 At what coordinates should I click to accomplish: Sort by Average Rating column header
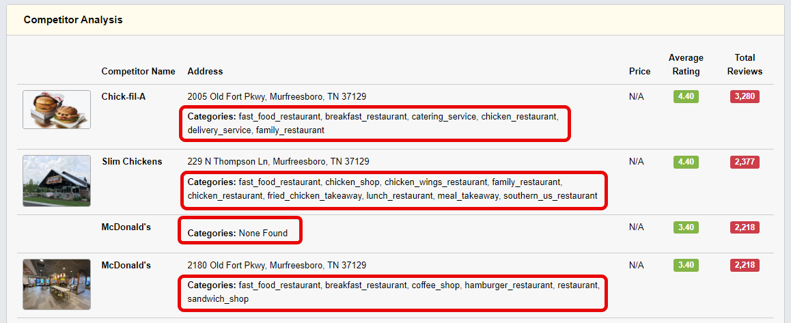[686, 64]
